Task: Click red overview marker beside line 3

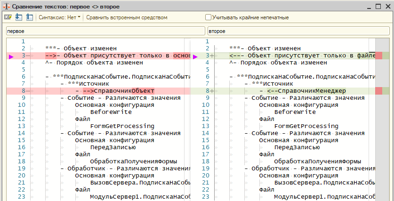Action: point(378,56)
